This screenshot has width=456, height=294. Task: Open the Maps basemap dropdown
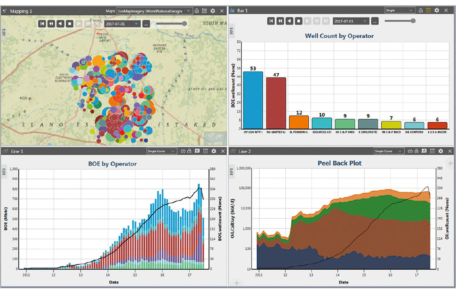[x=155, y=11]
